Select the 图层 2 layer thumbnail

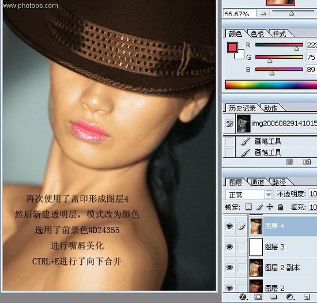256,286
